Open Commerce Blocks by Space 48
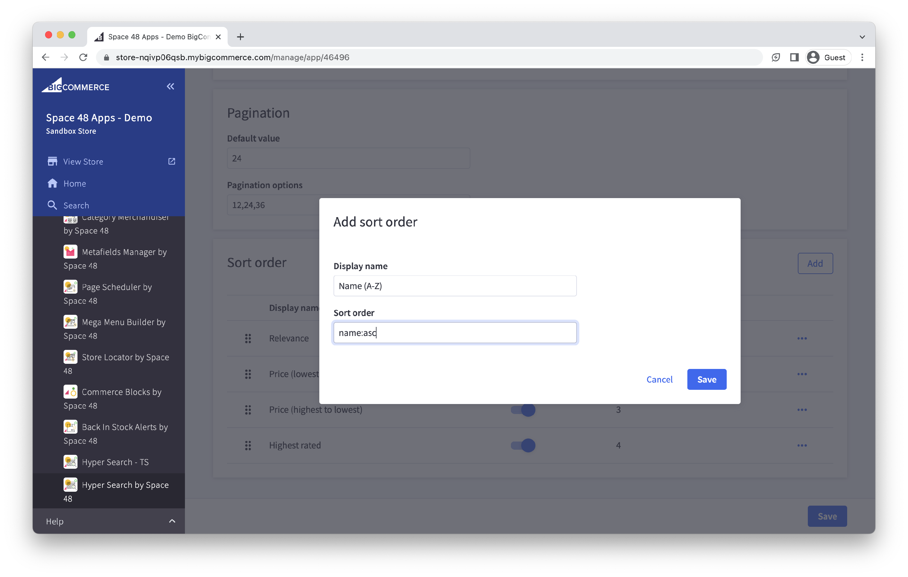The height and width of the screenshot is (577, 908). [112, 398]
